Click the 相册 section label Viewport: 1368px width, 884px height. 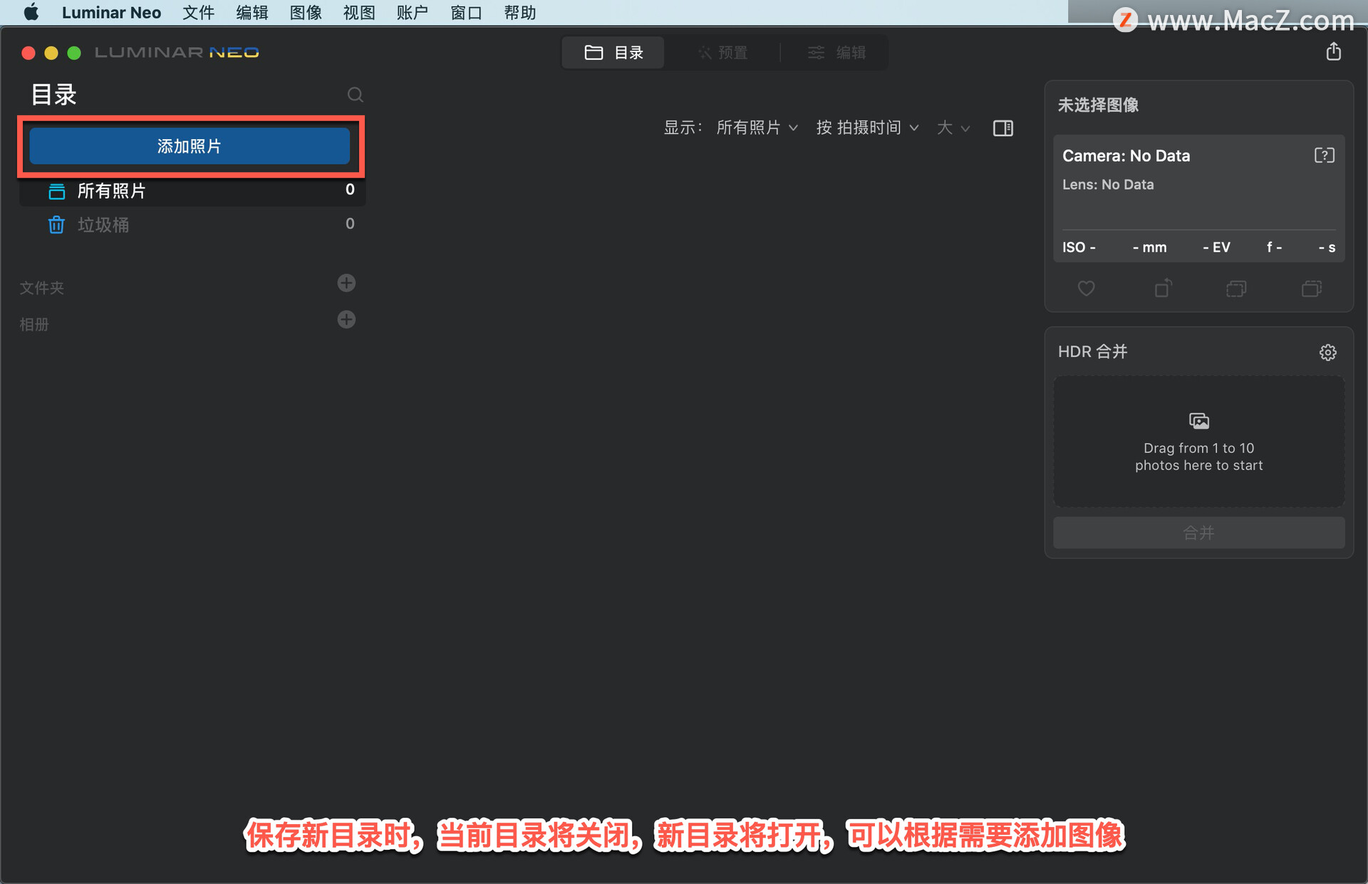tap(34, 324)
